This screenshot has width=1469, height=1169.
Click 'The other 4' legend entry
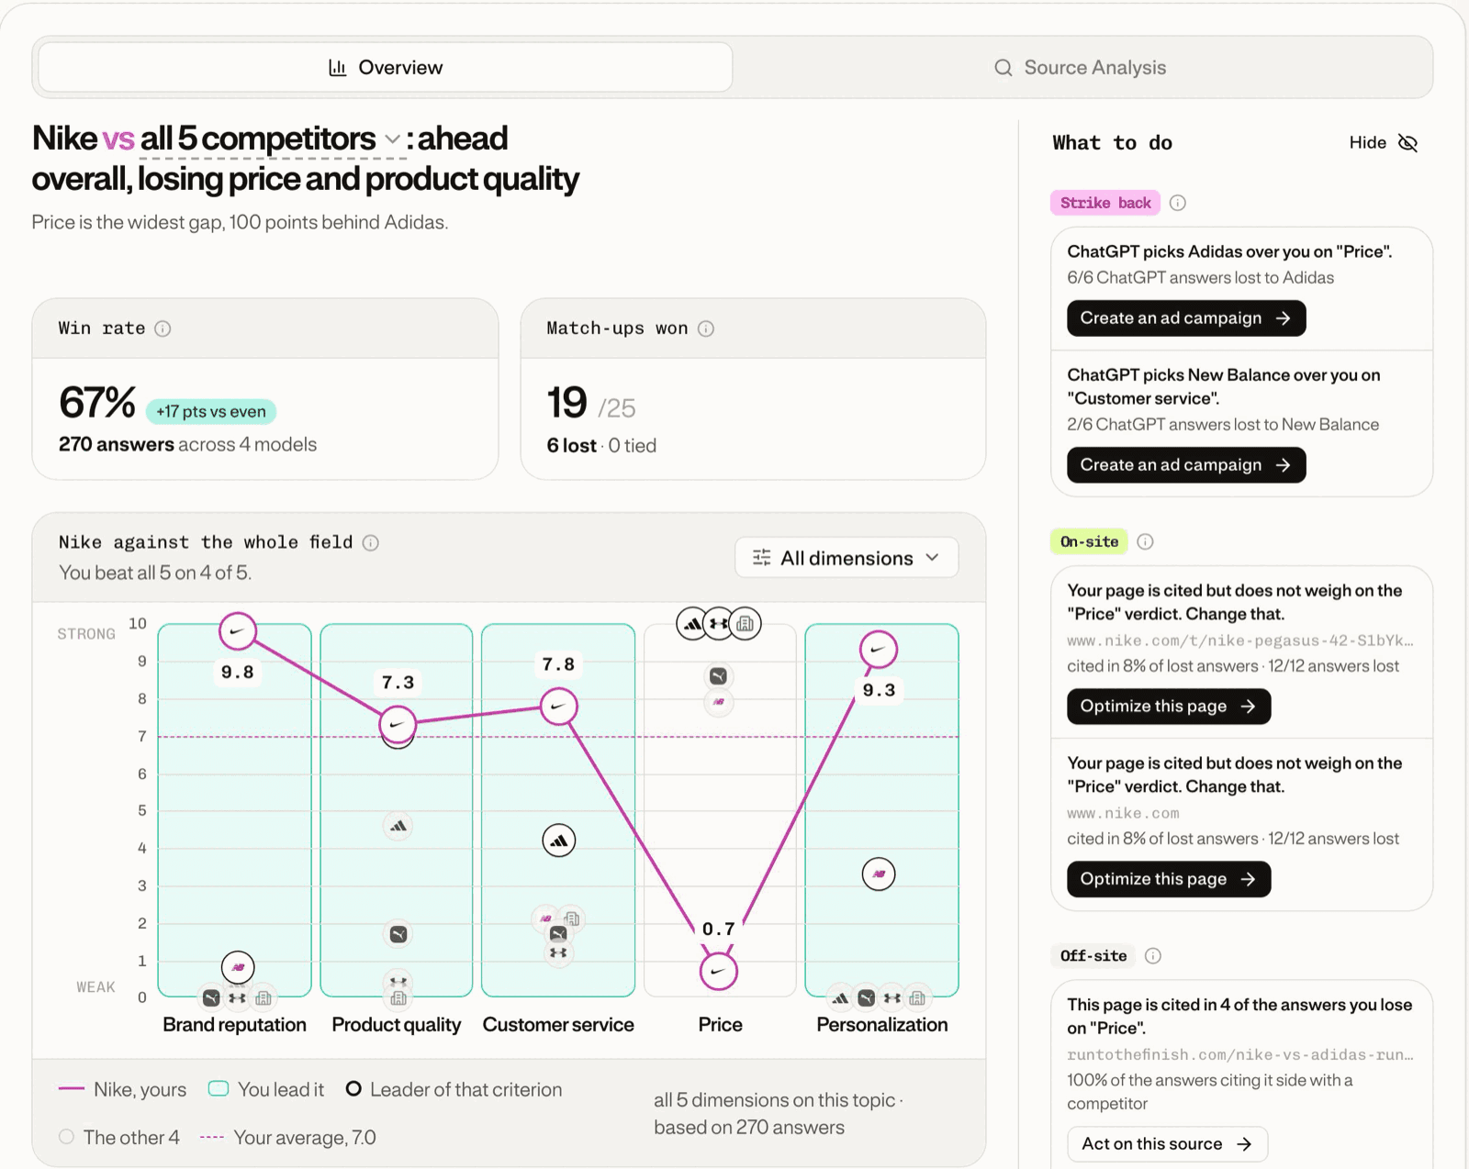[119, 1138]
